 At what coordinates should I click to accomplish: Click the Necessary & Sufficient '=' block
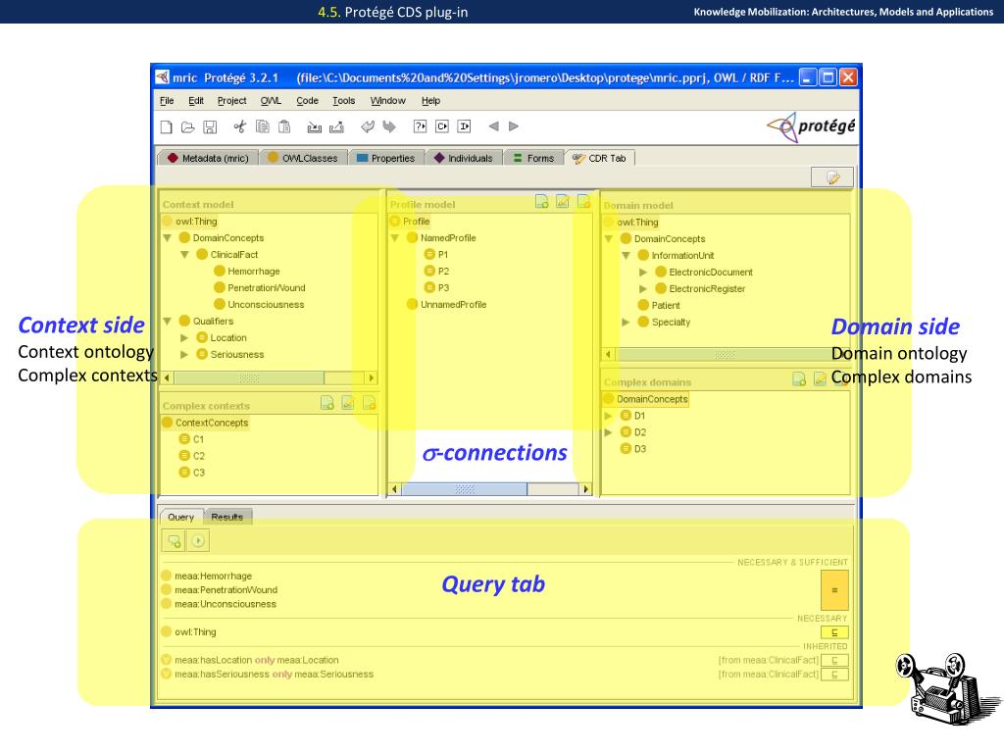pyautogui.click(x=834, y=589)
